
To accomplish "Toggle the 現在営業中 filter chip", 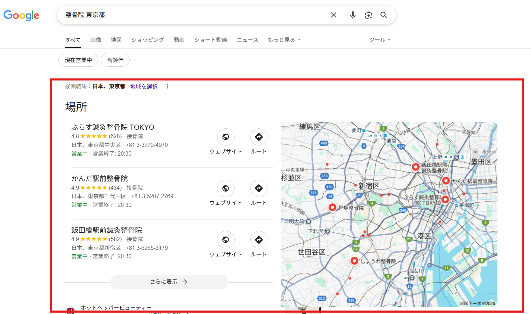I will (x=78, y=60).
